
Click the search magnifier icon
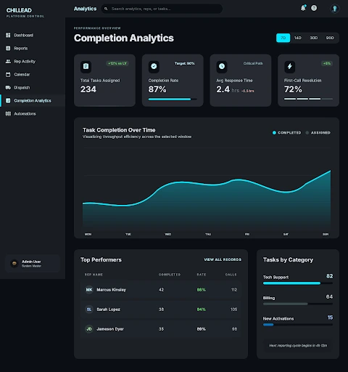pyautogui.click(x=106, y=9)
